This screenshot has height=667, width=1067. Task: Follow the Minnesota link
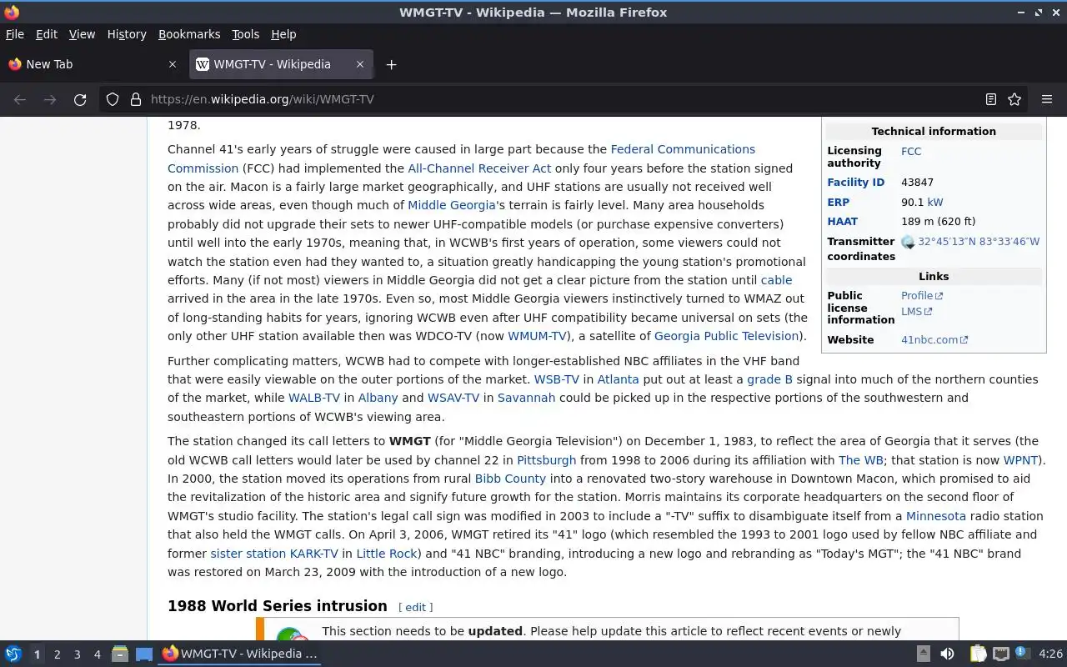pyautogui.click(x=936, y=516)
